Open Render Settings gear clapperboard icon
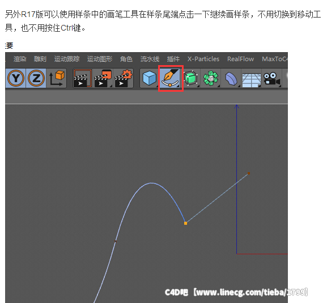Image resolution: width=327 pixels, height=303 pixels. click(x=123, y=78)
